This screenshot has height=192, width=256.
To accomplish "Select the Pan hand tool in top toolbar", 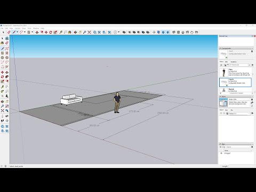I will pos(80,32).
